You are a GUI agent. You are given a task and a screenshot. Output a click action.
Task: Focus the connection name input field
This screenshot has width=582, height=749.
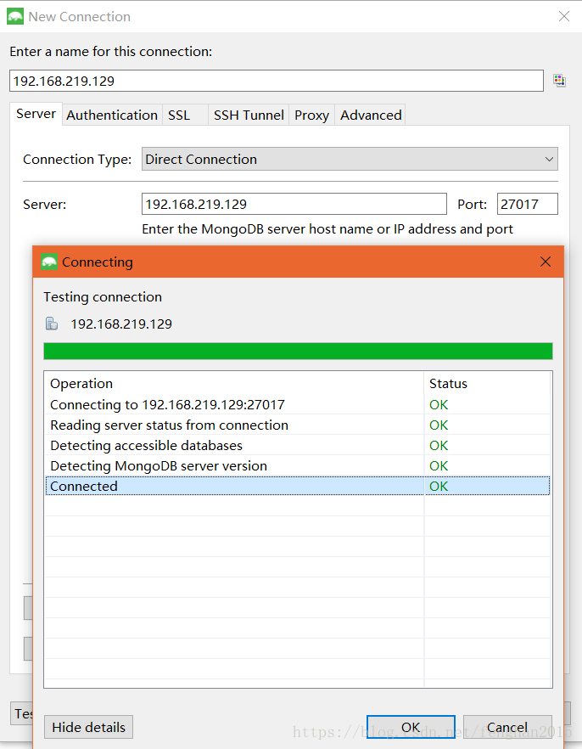click(277, 81)
